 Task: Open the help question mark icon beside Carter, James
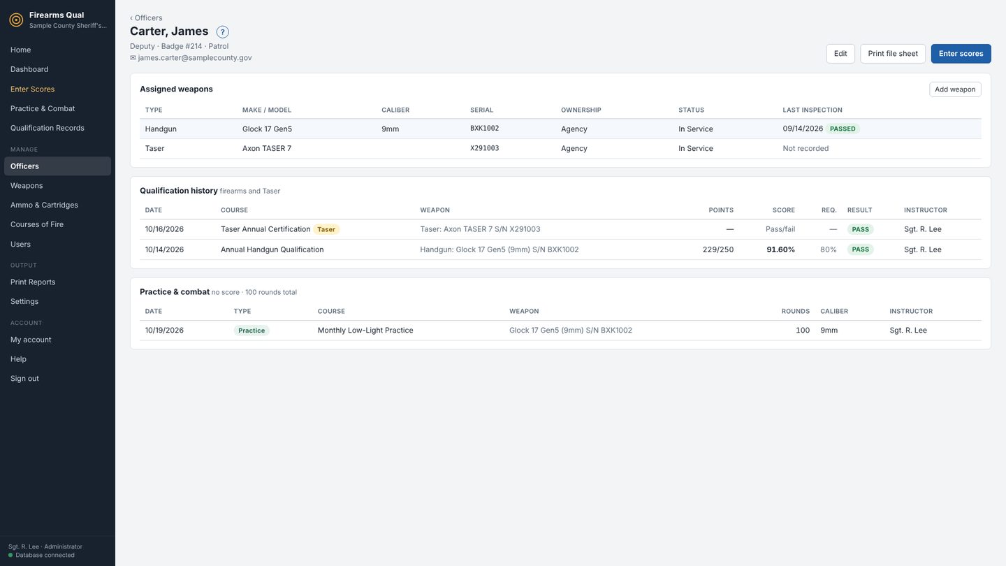(x=222, y=32)
